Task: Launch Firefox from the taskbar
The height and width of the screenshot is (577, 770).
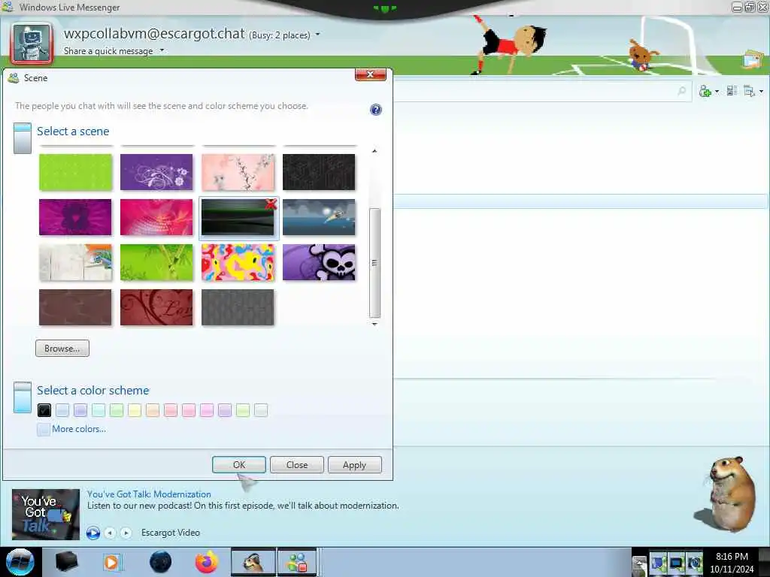Action: tap(207, 562)
